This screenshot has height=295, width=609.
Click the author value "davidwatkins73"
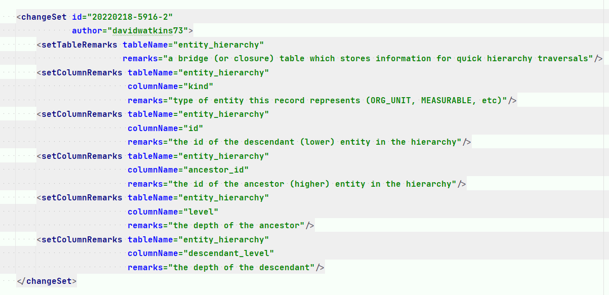(147, 30)
